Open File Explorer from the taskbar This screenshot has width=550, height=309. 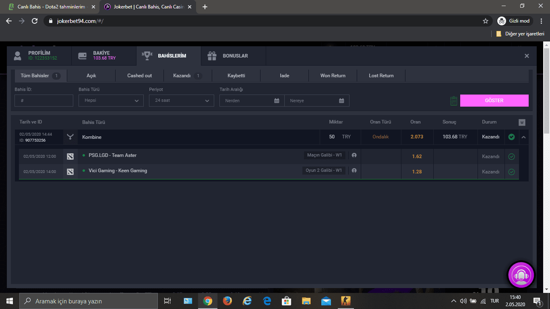(306, 301)
